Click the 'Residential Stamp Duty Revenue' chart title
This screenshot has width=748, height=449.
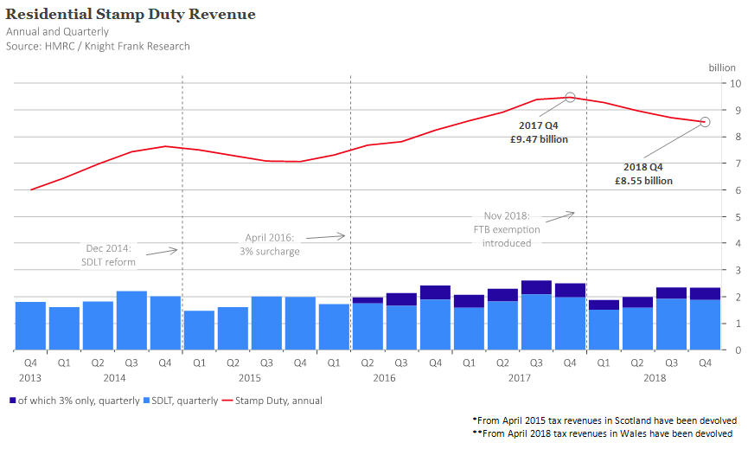[131, 15]
